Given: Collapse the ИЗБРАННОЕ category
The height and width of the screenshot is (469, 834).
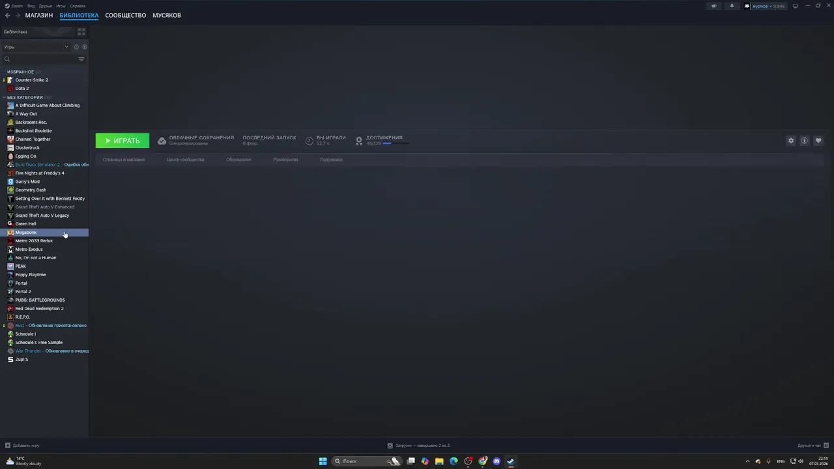Looking at the screenshot, I should coord(5,72).
